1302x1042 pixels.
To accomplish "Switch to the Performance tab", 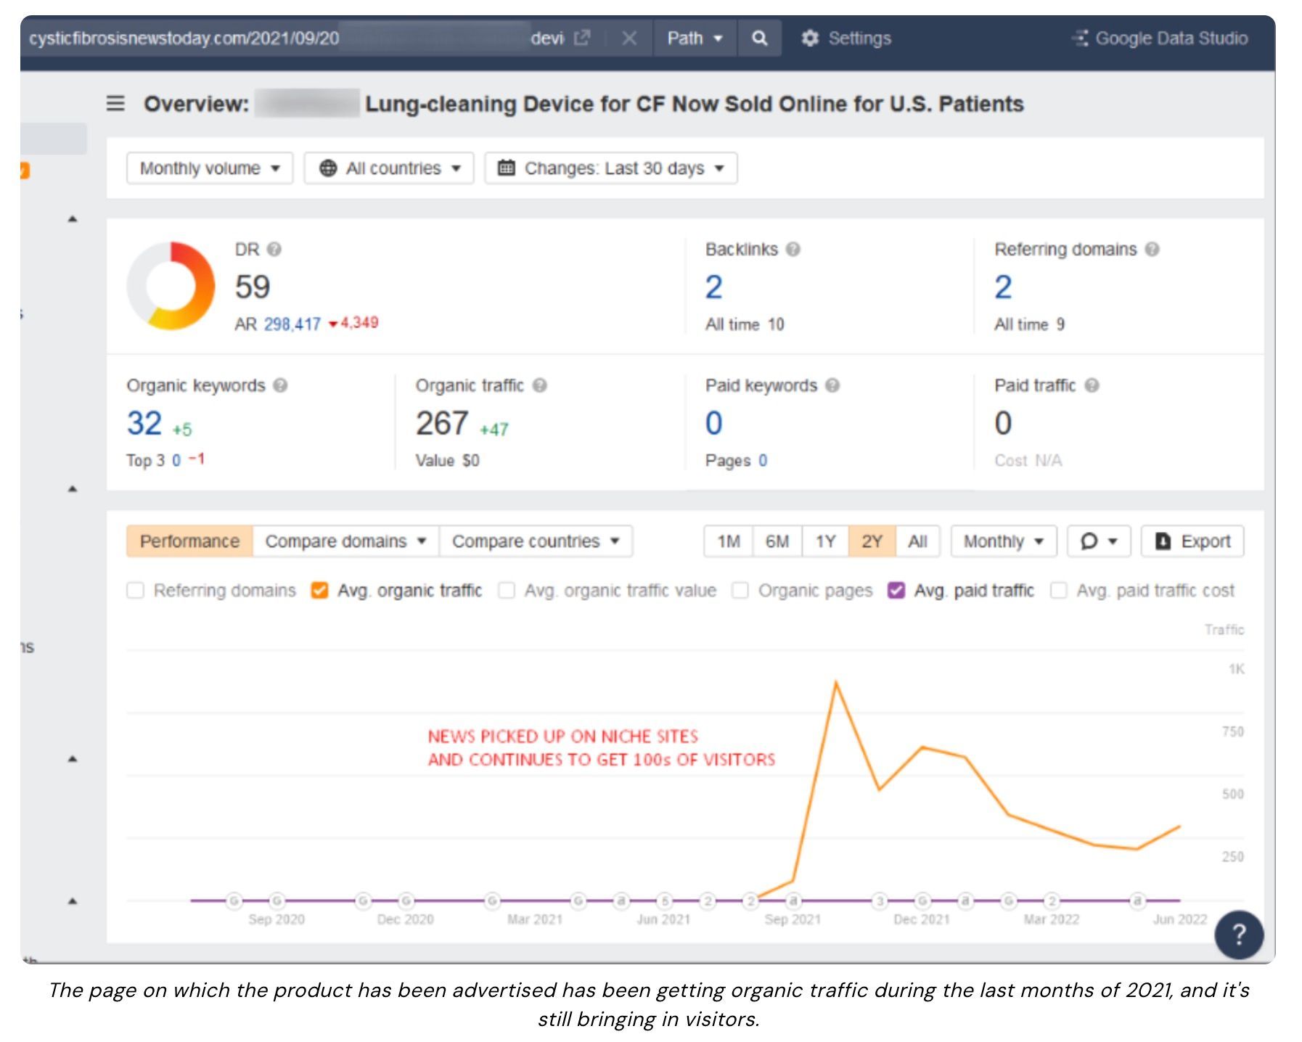I will 189,541.
